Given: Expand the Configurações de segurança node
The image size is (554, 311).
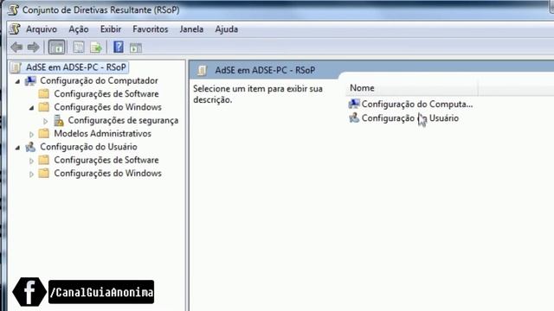Looking at the screenshot, I should click(x=45, y=121).
